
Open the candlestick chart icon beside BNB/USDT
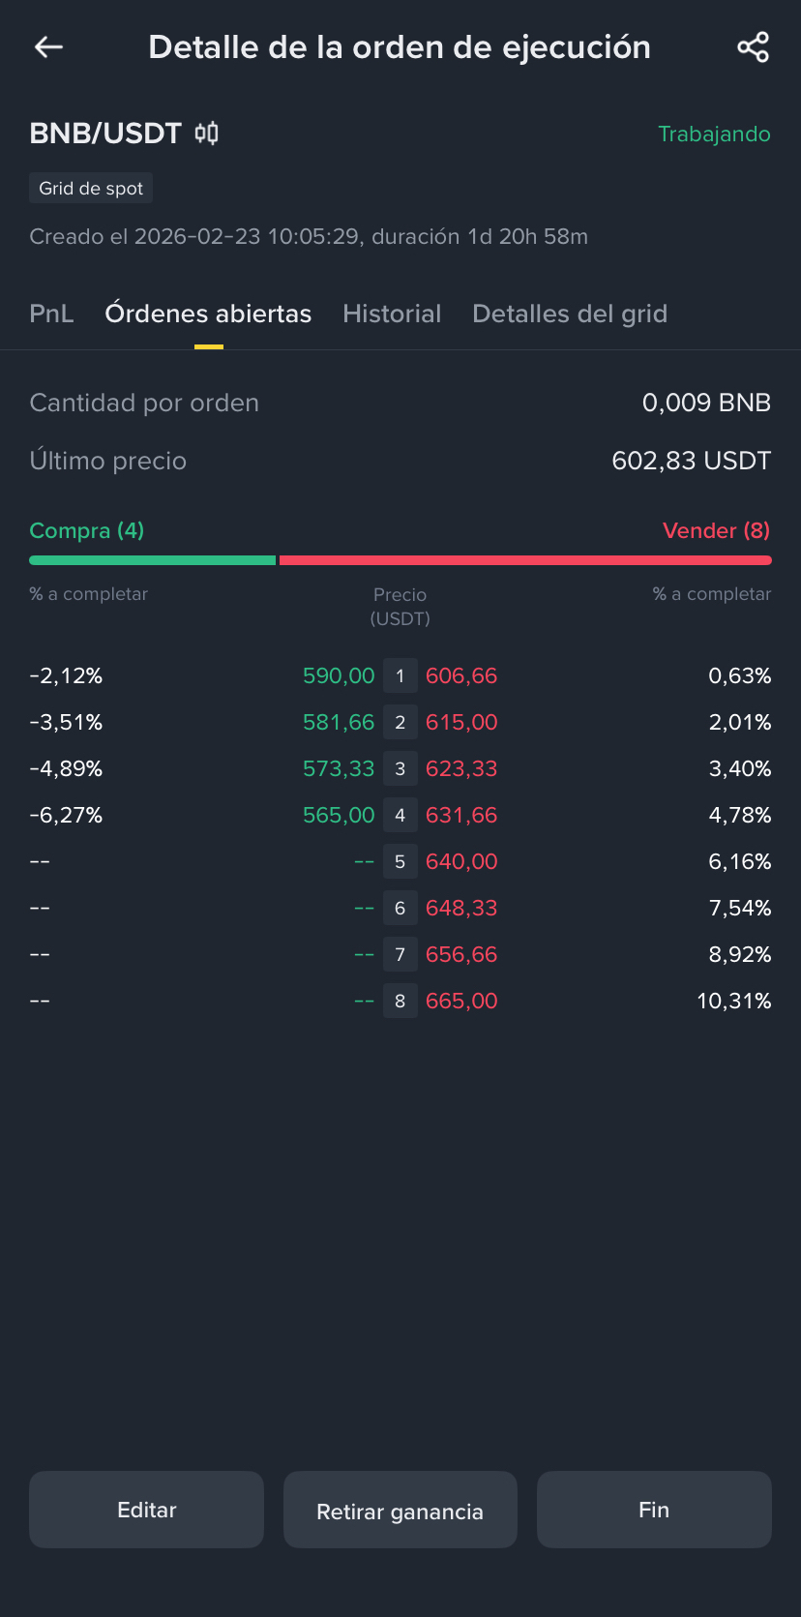pos(207,133)
